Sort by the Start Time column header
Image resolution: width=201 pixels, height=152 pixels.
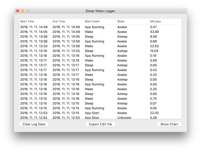[35, 21]
